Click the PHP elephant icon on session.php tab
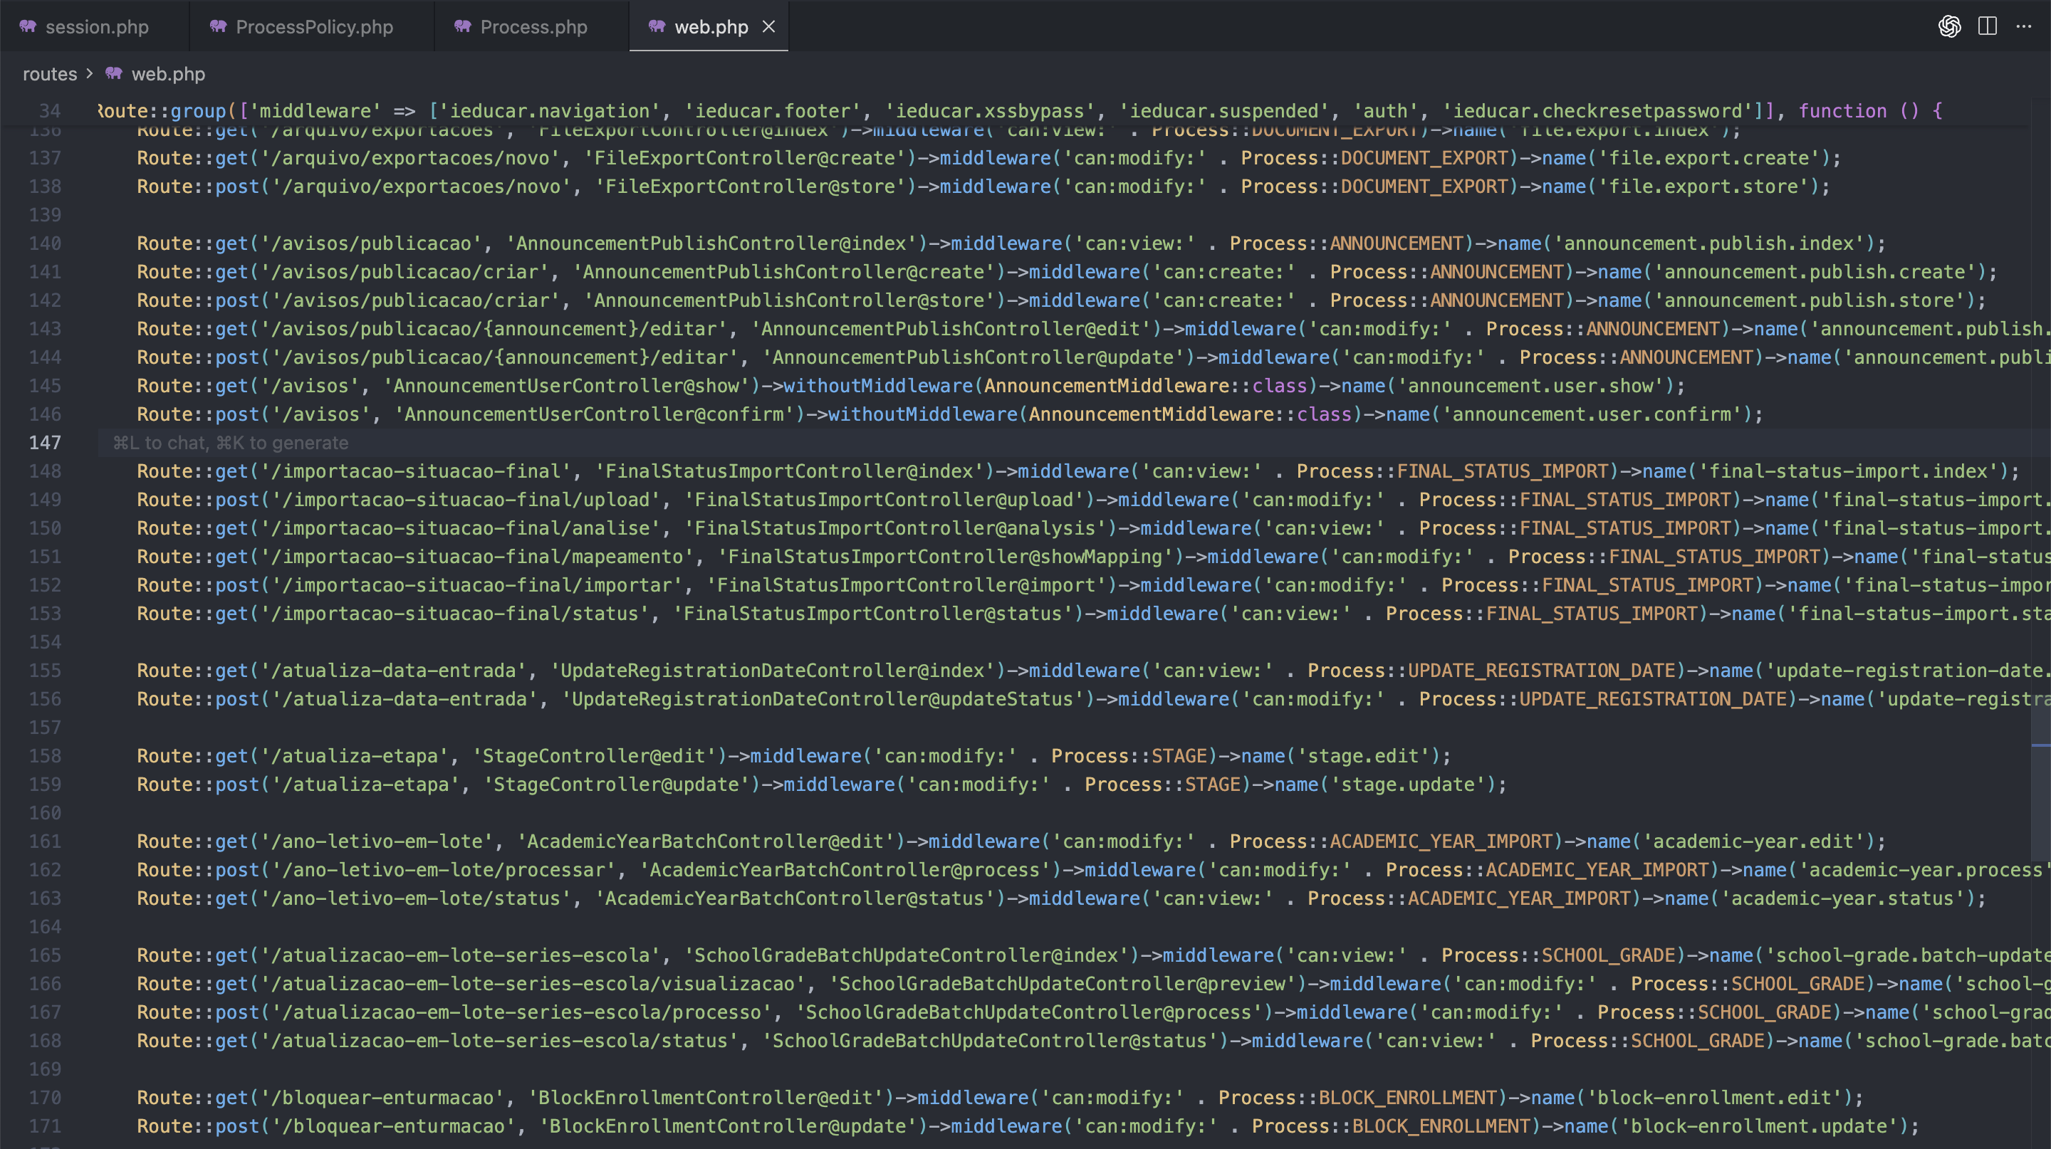Viewport: 2051px width, 1149px height. (28, 26)
